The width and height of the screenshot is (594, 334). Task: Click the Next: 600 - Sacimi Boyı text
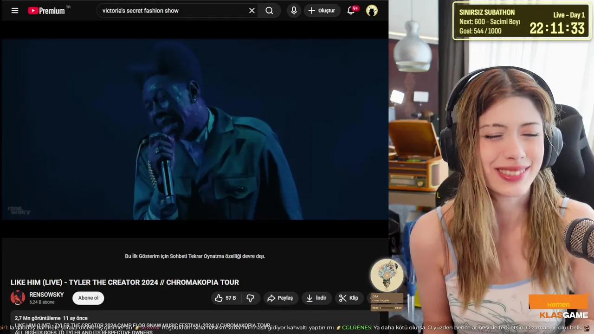[490, 22]
